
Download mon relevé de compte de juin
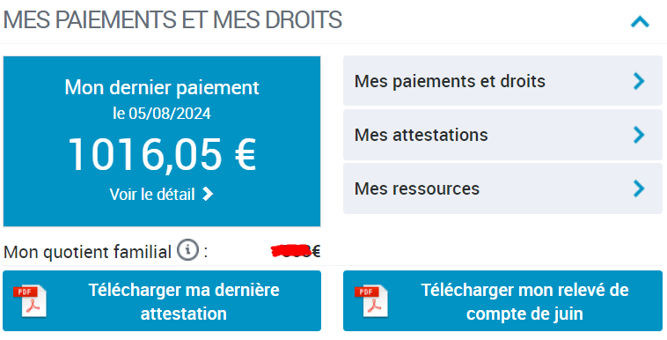pos(502,300)
